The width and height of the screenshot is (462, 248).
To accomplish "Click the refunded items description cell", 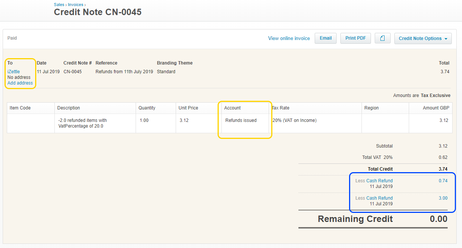I will pos(82,123).
